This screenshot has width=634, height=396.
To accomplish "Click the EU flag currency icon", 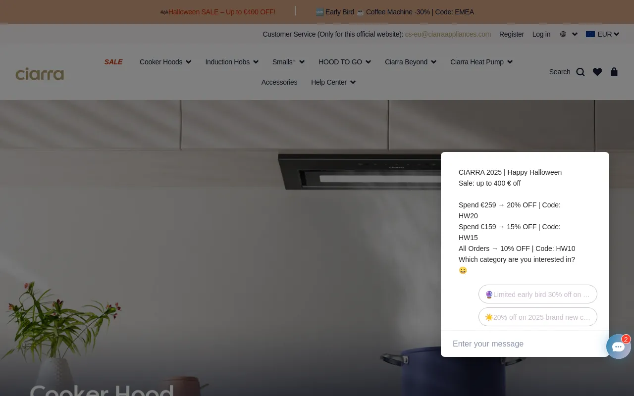I will (x=590, y=34).
